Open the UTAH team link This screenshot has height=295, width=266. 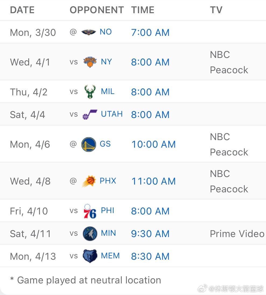click(112, 114)
